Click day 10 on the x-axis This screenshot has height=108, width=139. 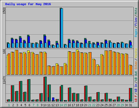pyautogui.click(x=45, y=105)
